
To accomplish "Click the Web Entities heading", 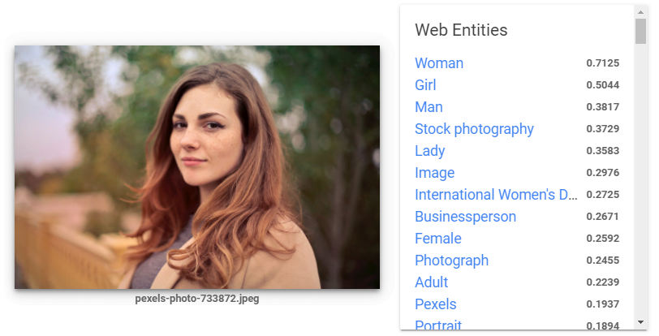I will [x=461, y=30].
